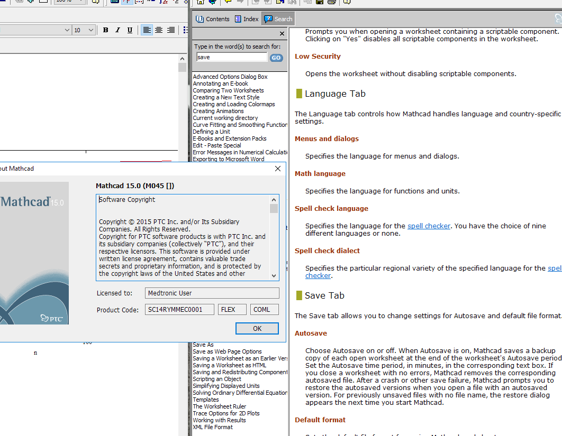Click the search word input field
562x436 pixels.
[x=232, y=57]
